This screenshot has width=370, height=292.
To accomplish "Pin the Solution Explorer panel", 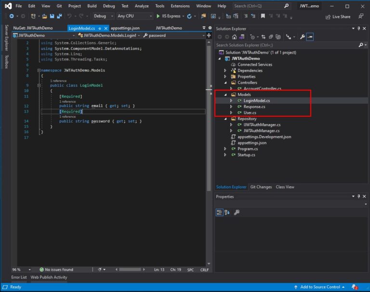I will [358, 28].
